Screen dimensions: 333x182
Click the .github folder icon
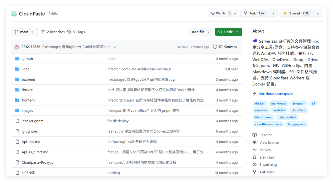[17, 59]
